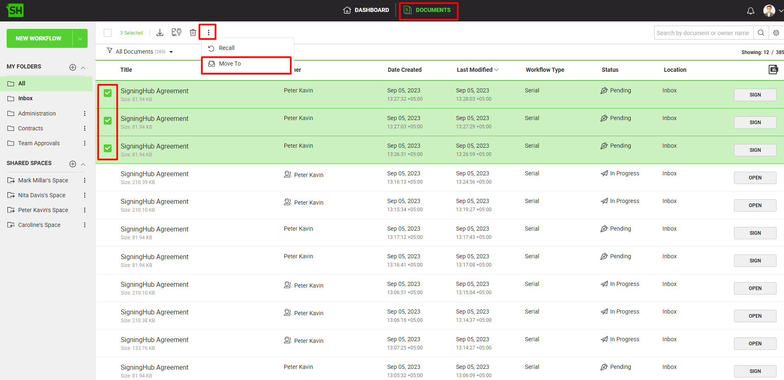Collapse the Shared Spaces section
Viewport: 784px width, 380px height.
[x=83, y=164]
